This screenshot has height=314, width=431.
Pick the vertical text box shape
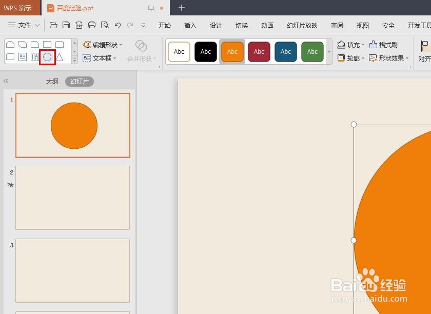(x=35, y=57)
